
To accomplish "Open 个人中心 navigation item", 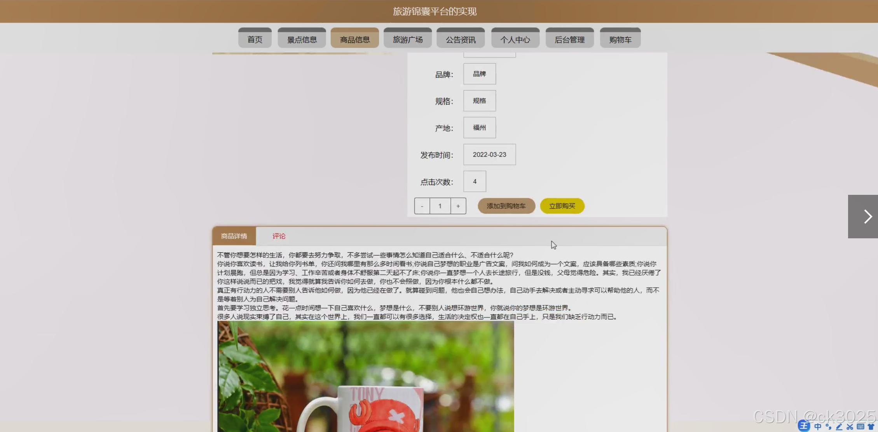I will [515, 39].
